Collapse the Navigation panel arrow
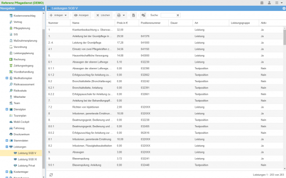Screen dimensions: 286x178 pyautogui.click(x=43, y=9)
